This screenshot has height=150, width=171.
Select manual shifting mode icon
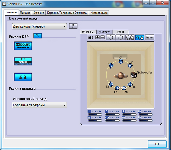point(139,38)
